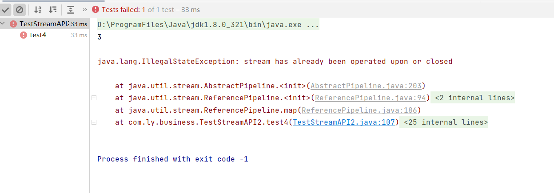Screen dimensions: 554x193
Task: Toggle the Show Passed tests checkmark button
Action: pyautogui.click(x=6, y=9)
